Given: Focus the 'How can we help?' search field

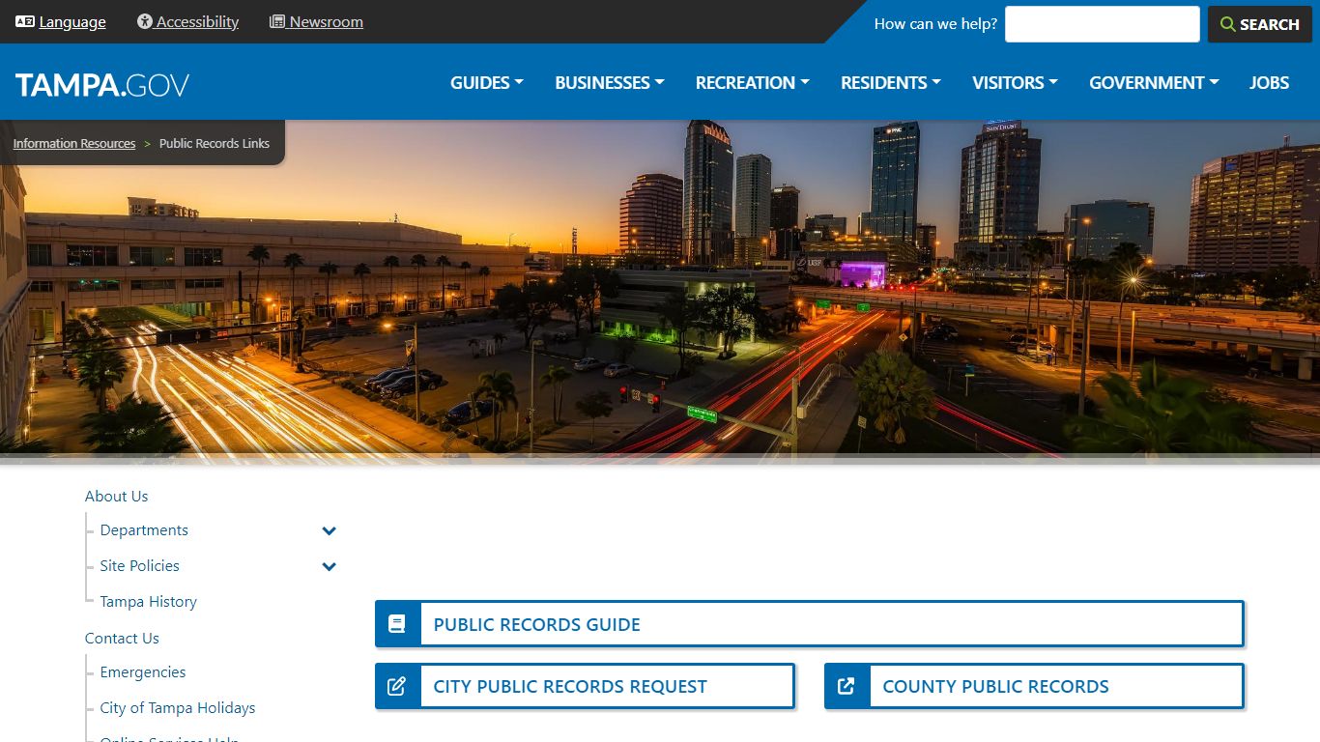Looking at the screenshot, I should click(1102, 24).
